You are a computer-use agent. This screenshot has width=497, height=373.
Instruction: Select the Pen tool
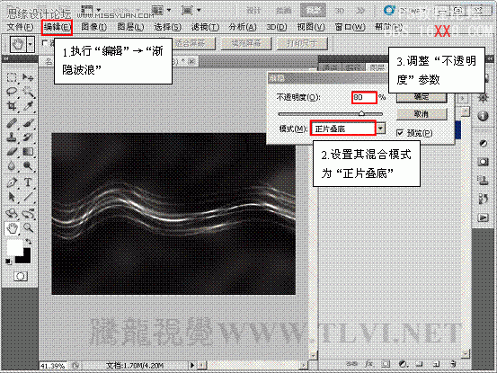click(12, 182)
